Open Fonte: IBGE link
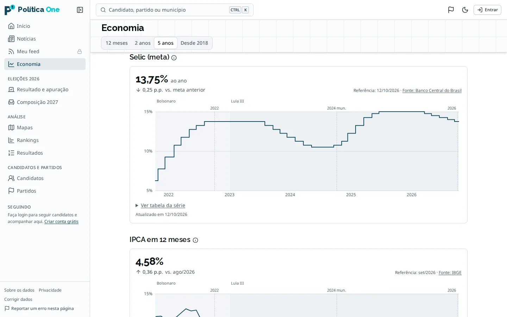This screenshot has height=317, width=507. click(450, 273)
